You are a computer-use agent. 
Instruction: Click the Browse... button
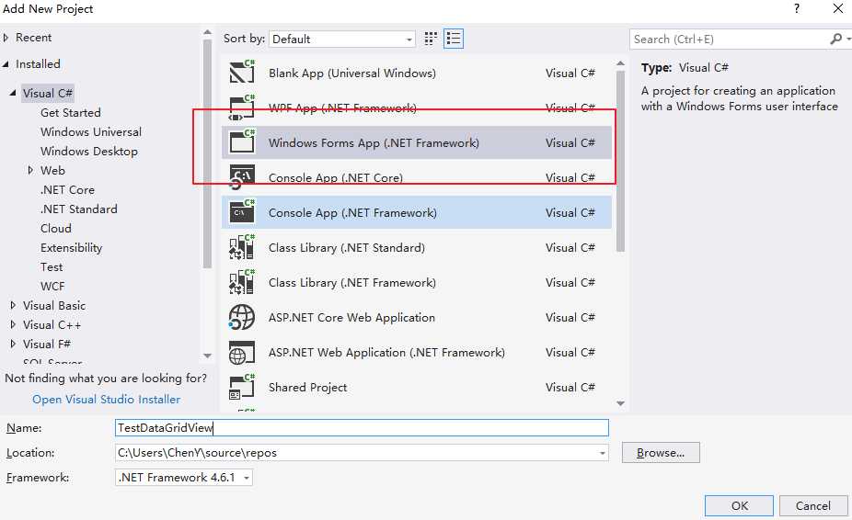[661, 453]
